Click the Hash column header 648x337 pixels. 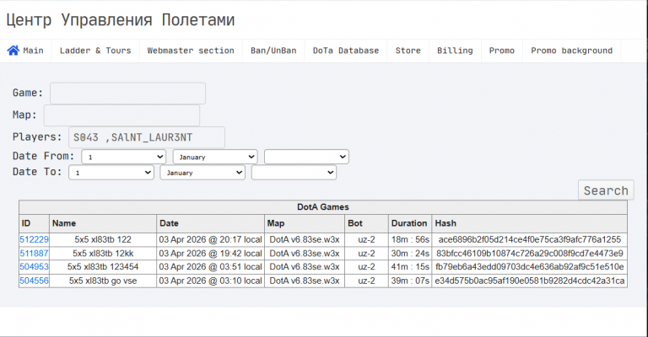(x=529, y=223)
